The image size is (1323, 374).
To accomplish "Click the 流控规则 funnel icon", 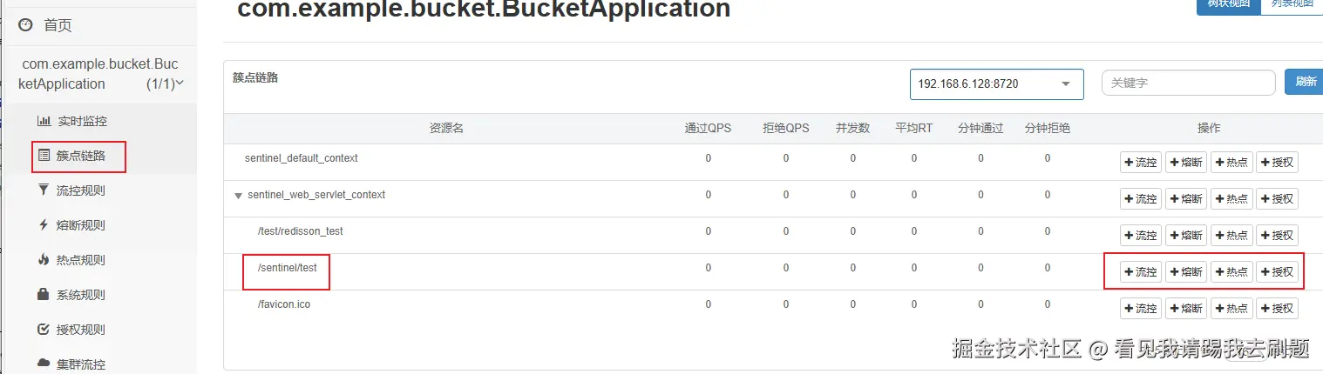I will 44,190.
